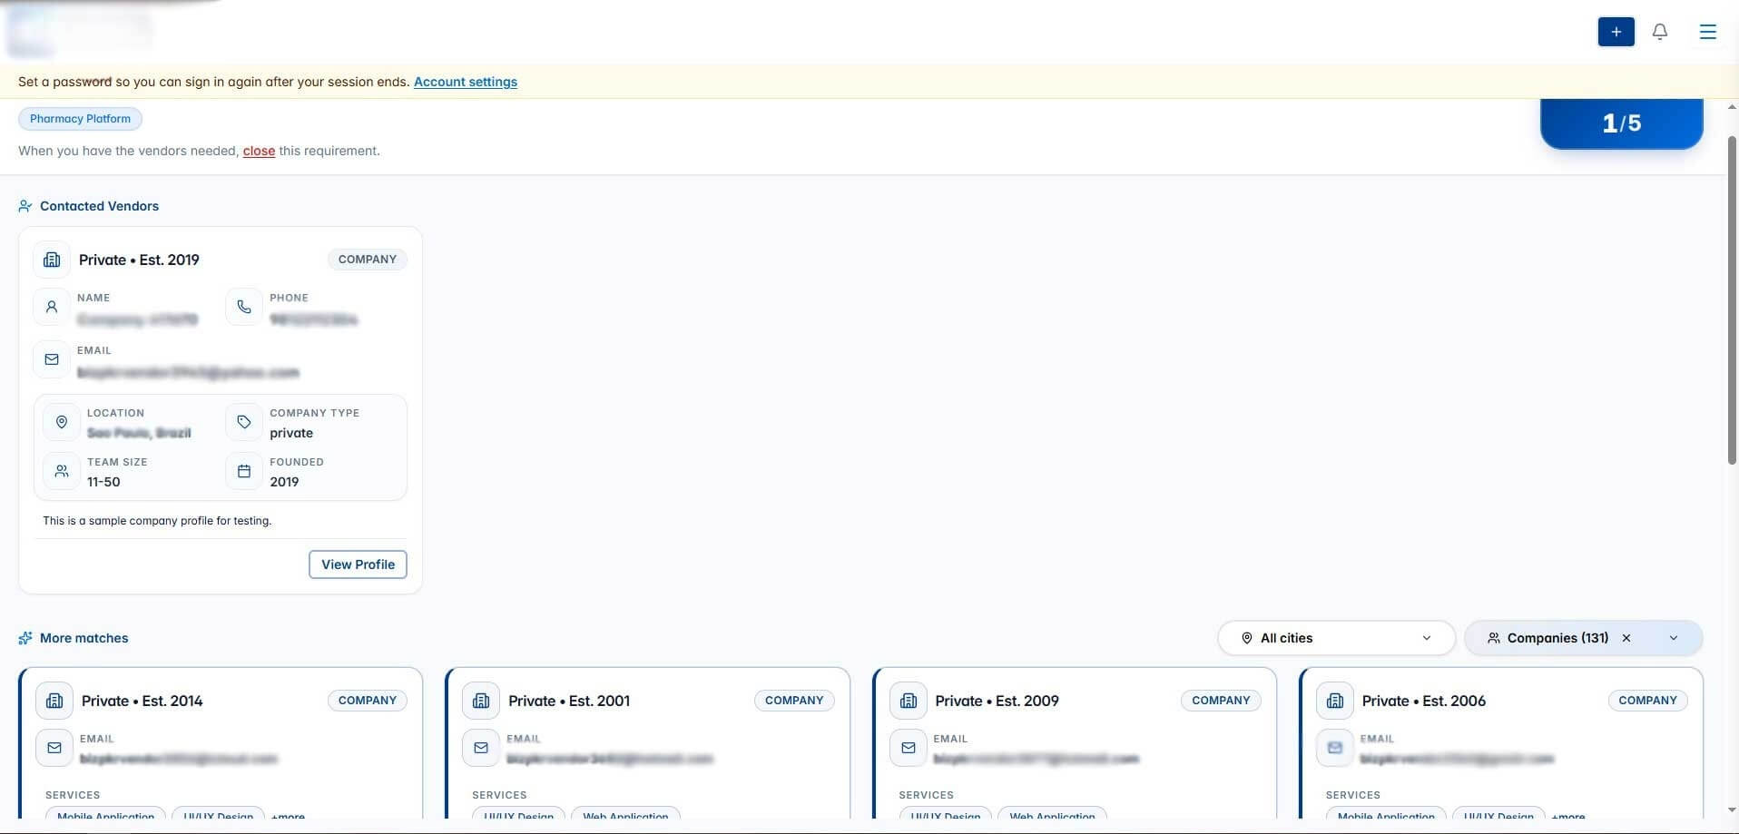Image resolution: width=1739 pixels, height=834 pixels.
Task: Click the building icon on Est. 2014 card
Action: (54, 701)
